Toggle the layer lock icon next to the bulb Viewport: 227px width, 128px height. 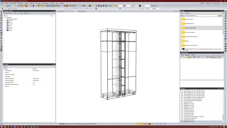coord(138,6)
